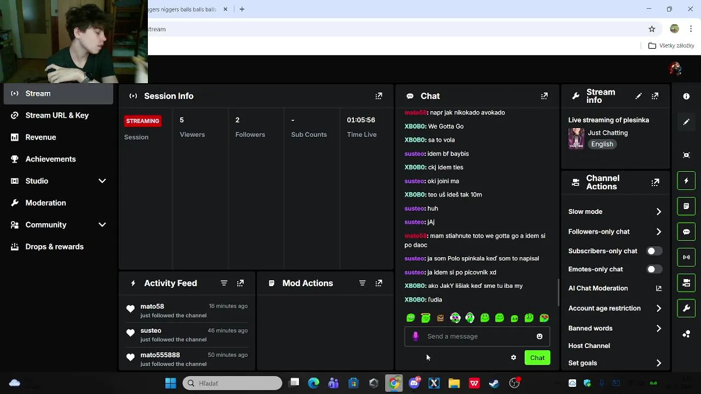Click the English language tag
701x394 pixels.
pos(602,144)
